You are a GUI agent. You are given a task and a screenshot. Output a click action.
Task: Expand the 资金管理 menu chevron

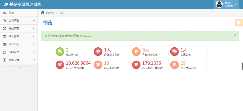coord(34,36)
